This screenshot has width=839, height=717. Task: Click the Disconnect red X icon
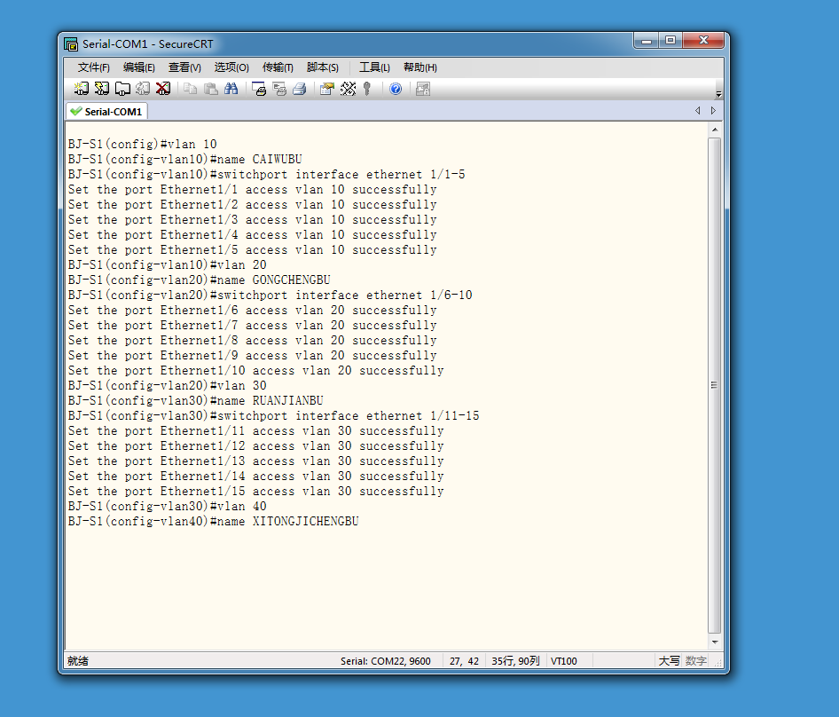162,89
